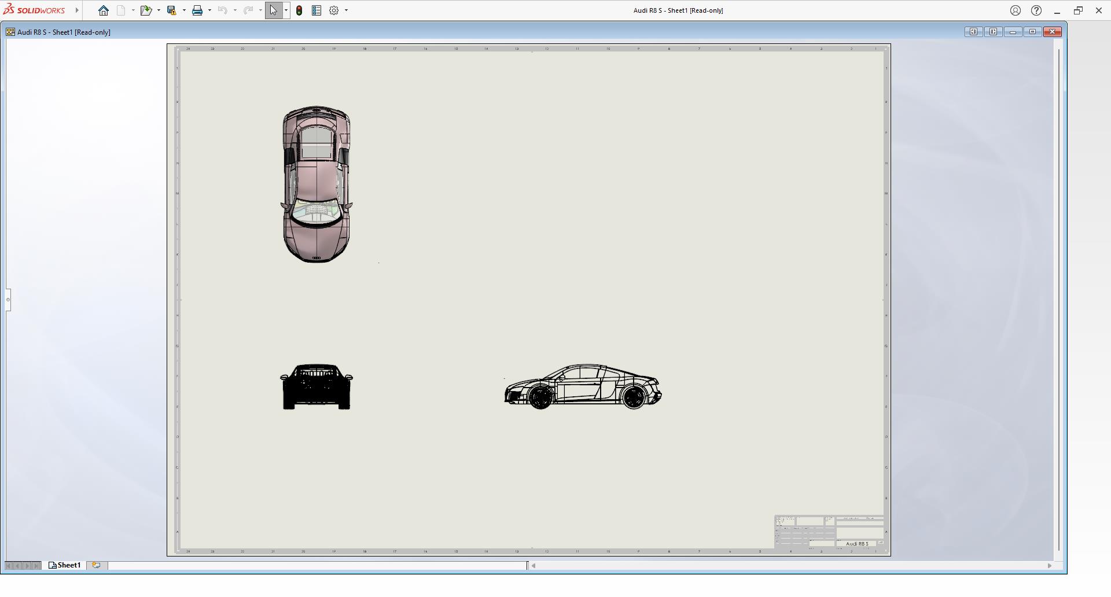
Task: Expand the Open dropdown arrow
Action: 159,10
